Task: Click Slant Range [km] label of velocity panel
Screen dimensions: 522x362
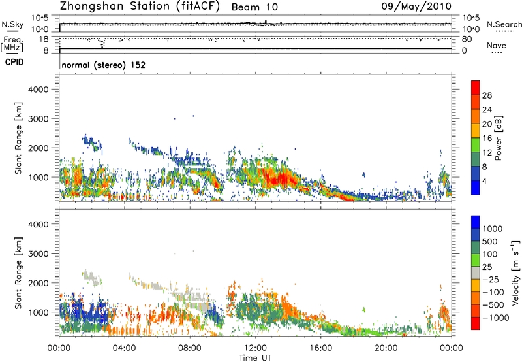Action: click(18, 273)
